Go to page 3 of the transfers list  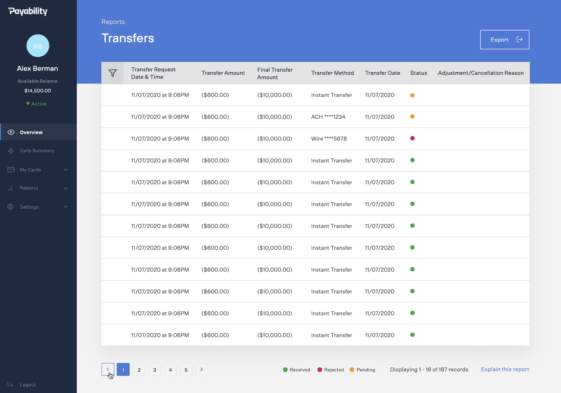(155, 369)
